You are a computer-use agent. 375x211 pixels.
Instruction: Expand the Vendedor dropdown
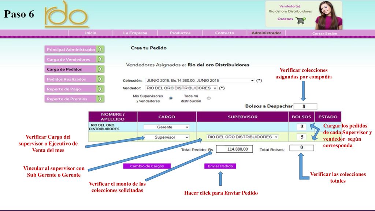[x=181, y=88]
